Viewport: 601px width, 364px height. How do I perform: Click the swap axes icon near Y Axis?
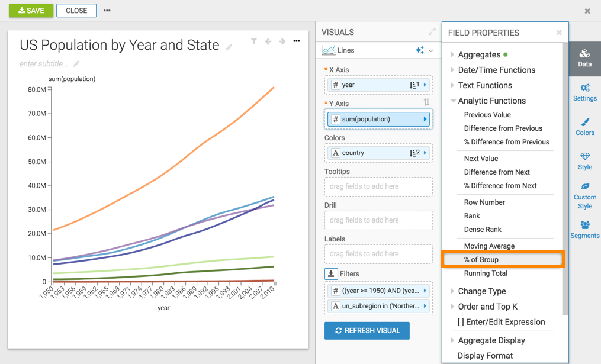click(x=426, y=103)
